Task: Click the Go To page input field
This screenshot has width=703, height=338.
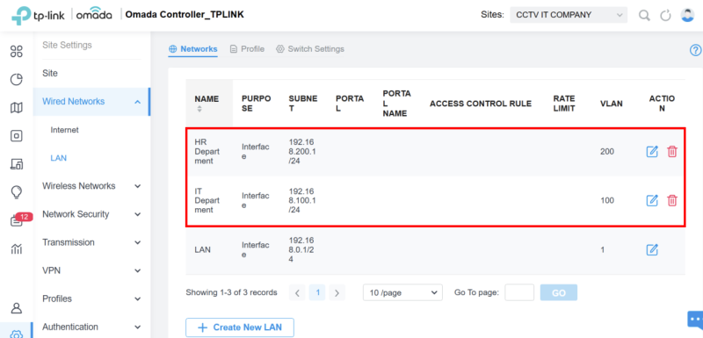Action: [519, 292]
